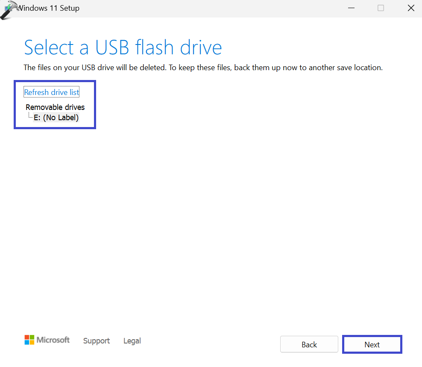Click the Microsoft four-color logo
Screen dimensions: 422x367
(29, 340)
